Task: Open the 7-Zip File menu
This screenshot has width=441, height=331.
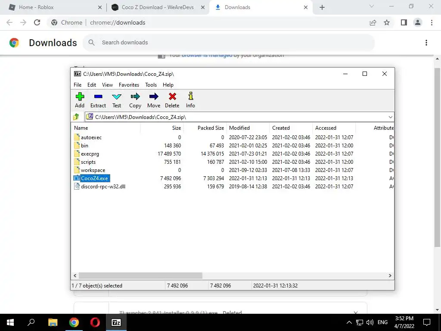Action: click(x=78, y=85)
